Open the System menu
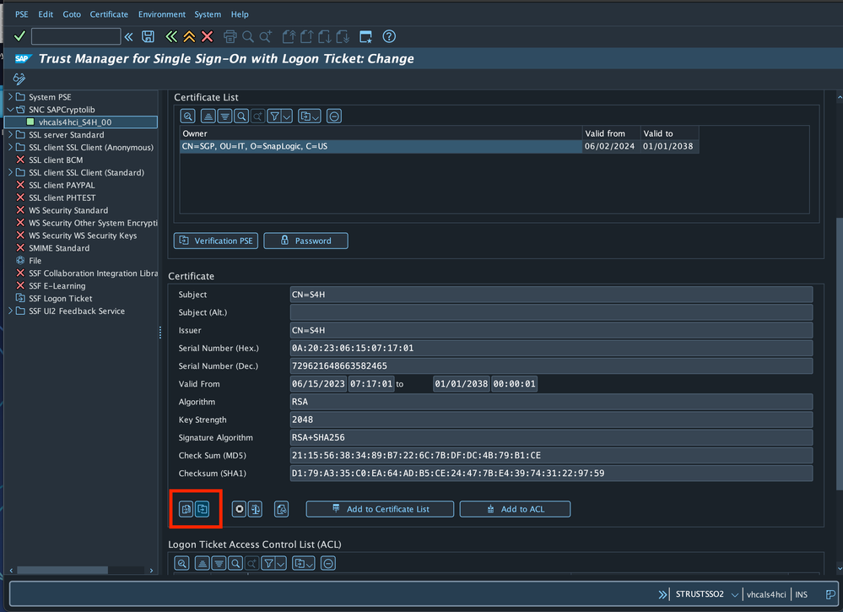Image resolution: width=843 pixels, height=612 pixels. click(x=208, y=14)
